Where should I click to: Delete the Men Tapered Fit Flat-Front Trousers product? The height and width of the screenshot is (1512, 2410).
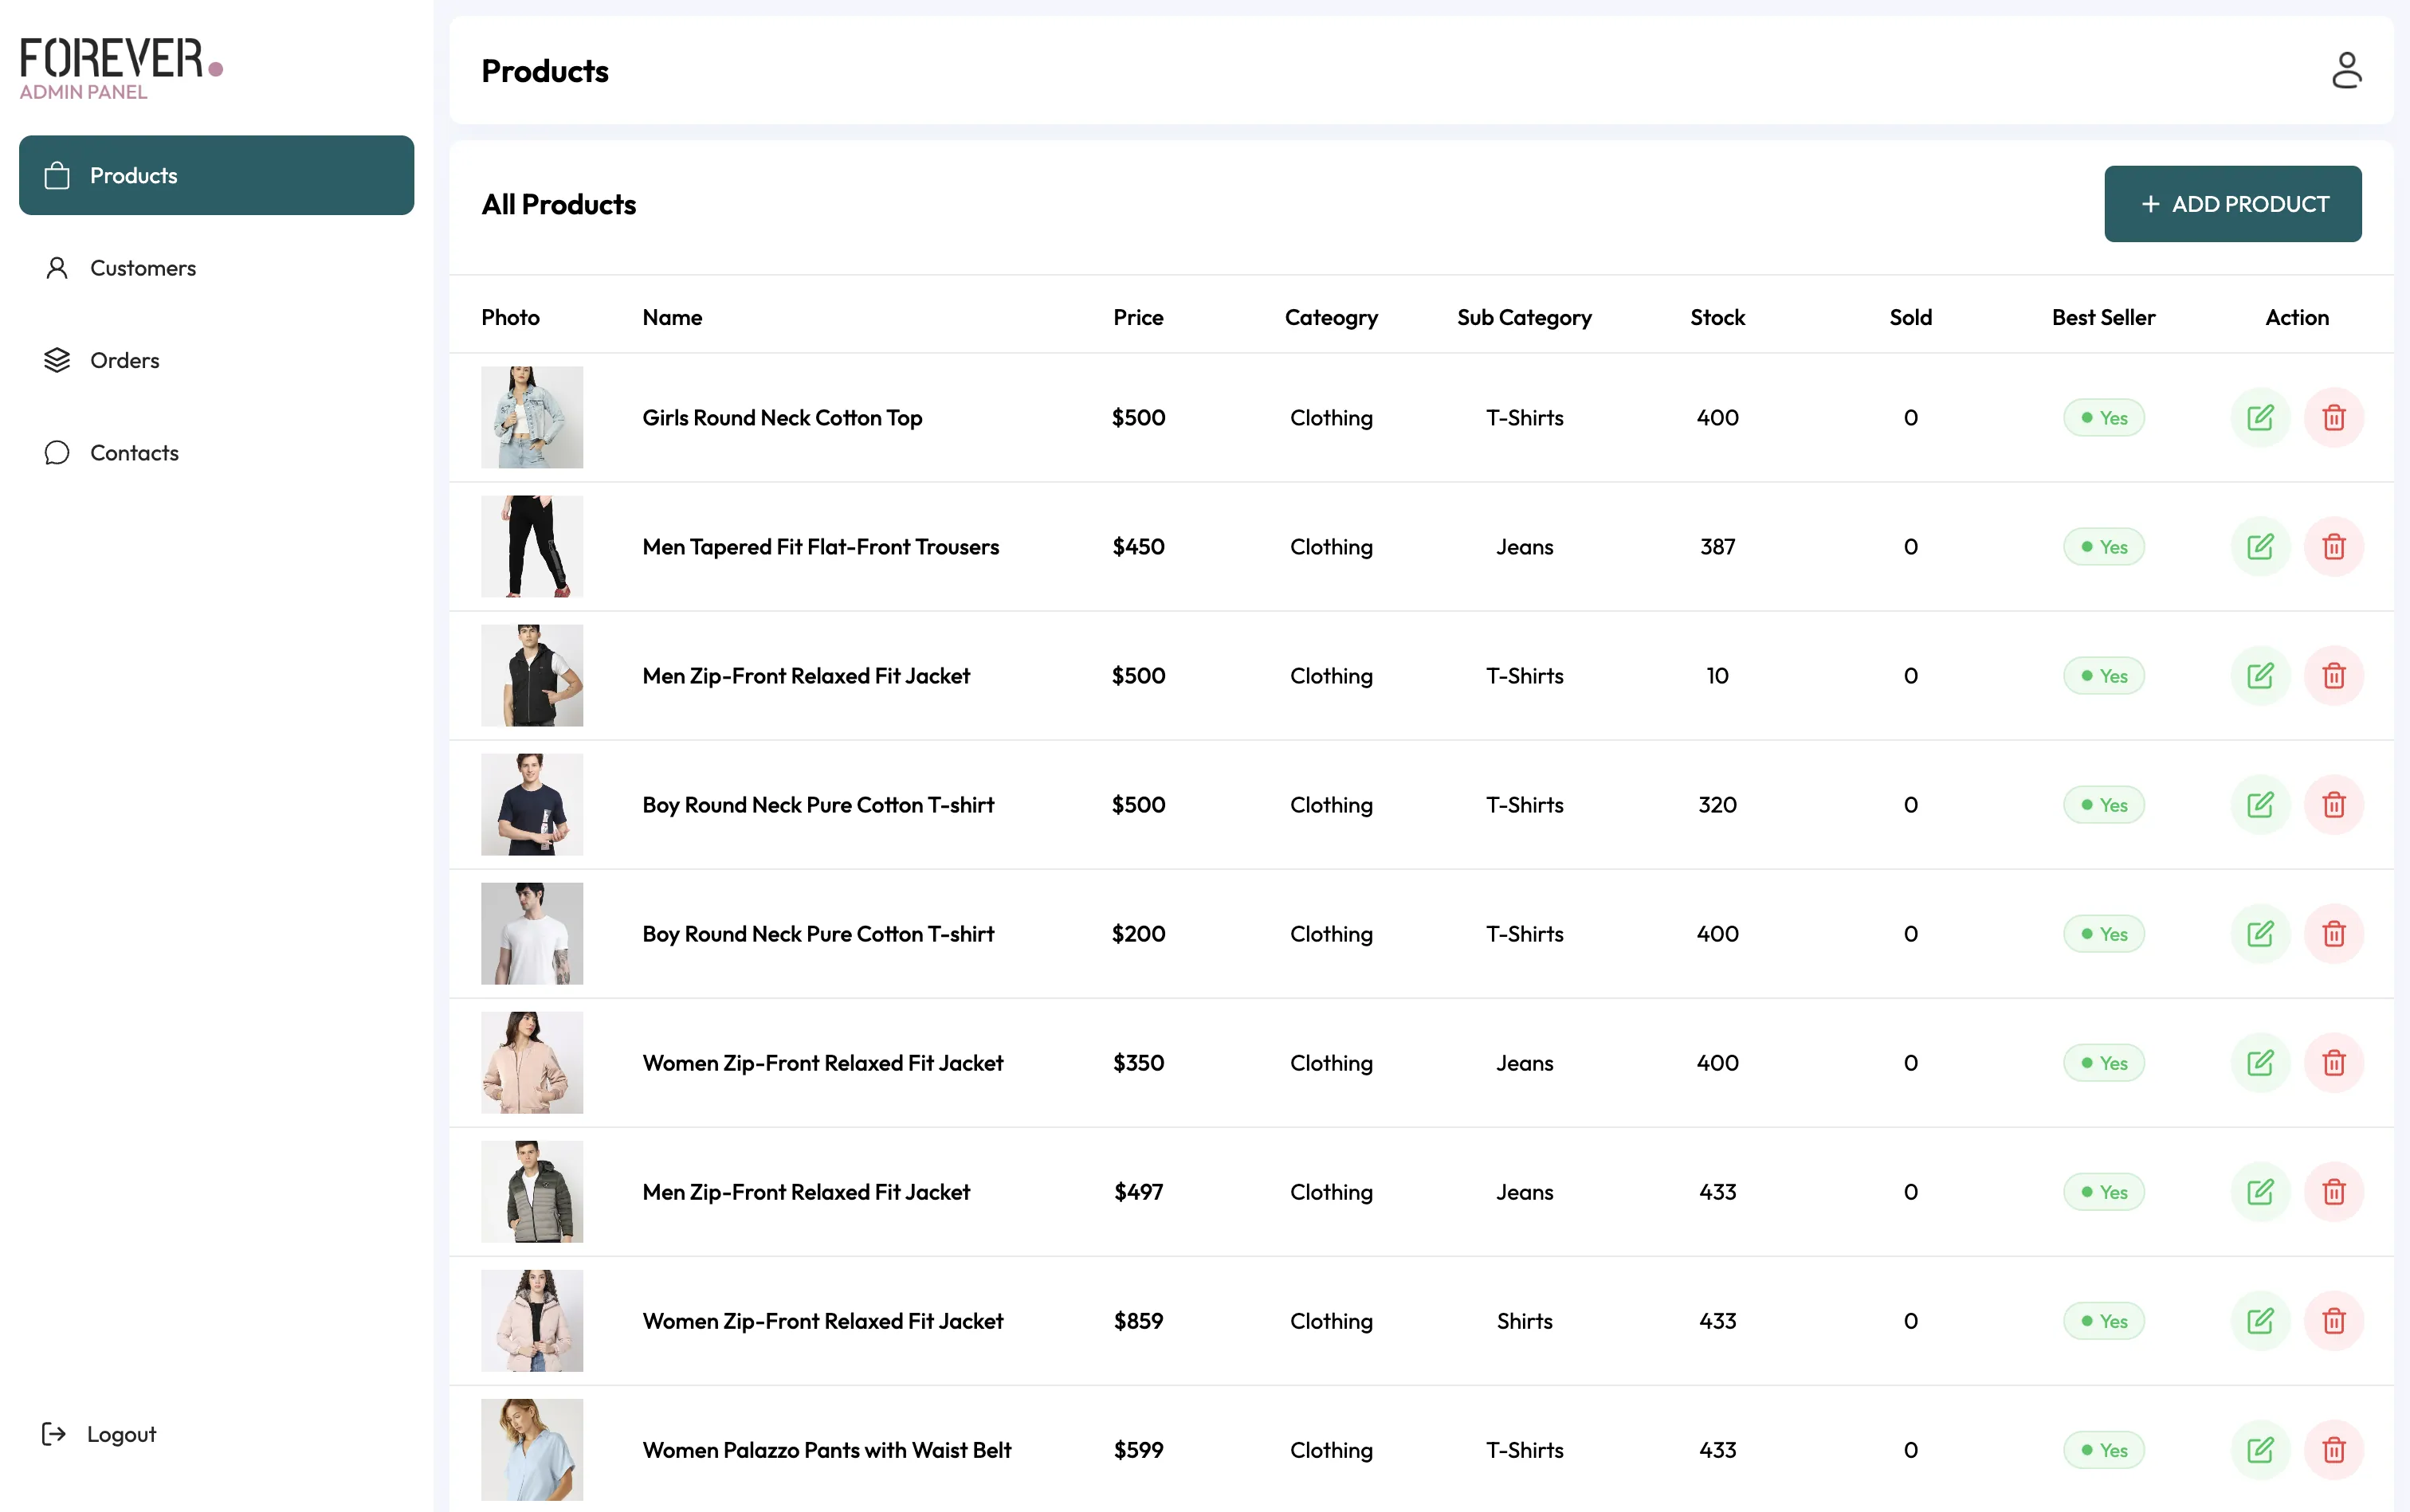click(x=2333, y=547)
